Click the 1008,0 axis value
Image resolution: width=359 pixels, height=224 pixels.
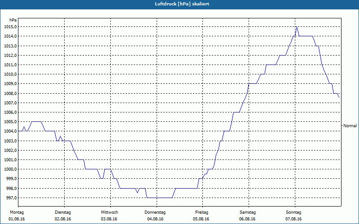point(10,93)
